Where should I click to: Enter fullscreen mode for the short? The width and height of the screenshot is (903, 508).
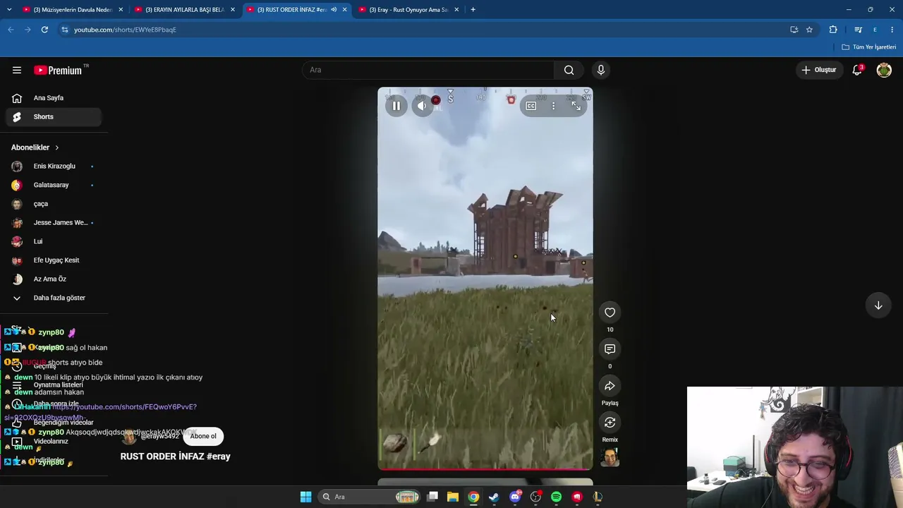tap(576, 106)
